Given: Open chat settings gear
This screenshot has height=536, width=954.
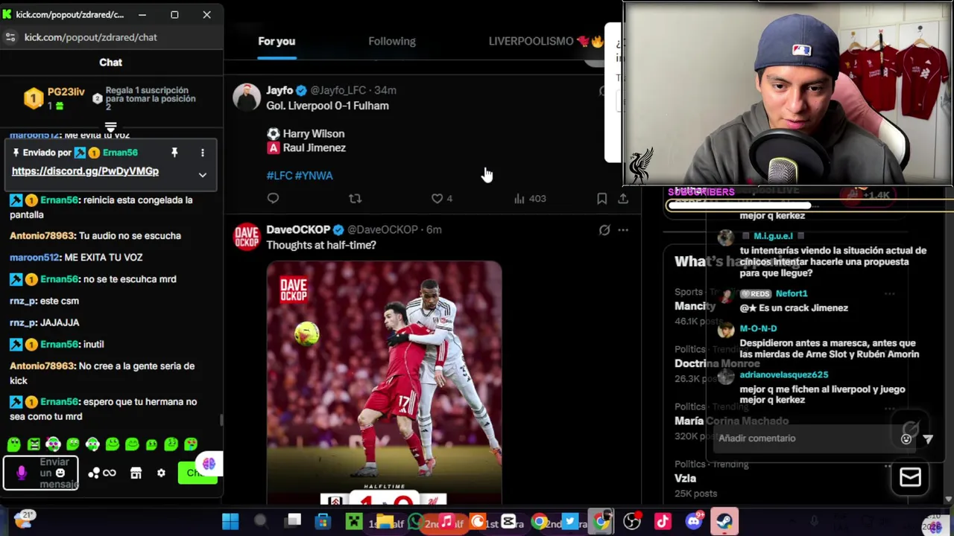Looking at the screenshot, I should click(161, 473).
